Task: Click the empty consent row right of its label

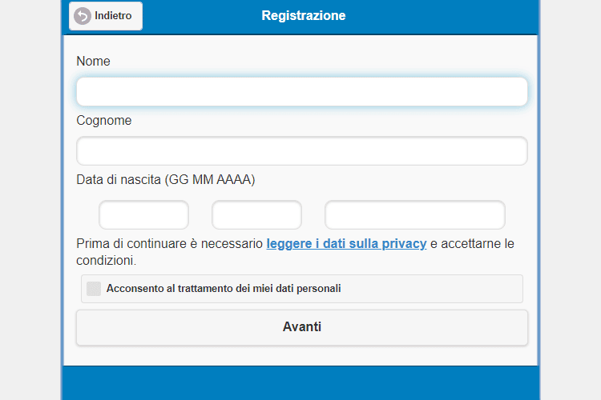Action: point(431,289)
